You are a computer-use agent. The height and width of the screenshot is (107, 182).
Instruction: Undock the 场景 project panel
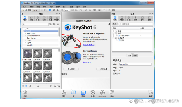(150, 14)
